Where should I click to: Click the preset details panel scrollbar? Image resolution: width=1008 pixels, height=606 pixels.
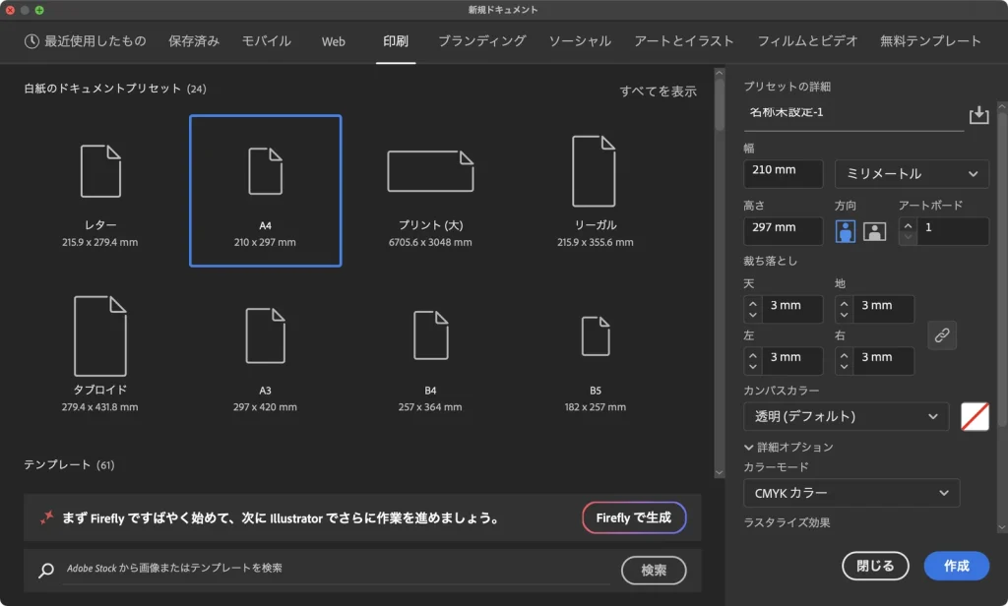1002,269
